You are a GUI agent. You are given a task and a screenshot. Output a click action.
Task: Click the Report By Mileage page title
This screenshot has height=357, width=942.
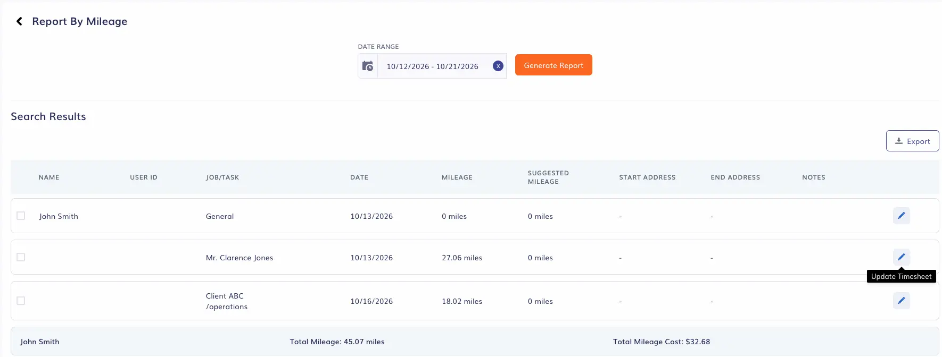click(80, 21)
